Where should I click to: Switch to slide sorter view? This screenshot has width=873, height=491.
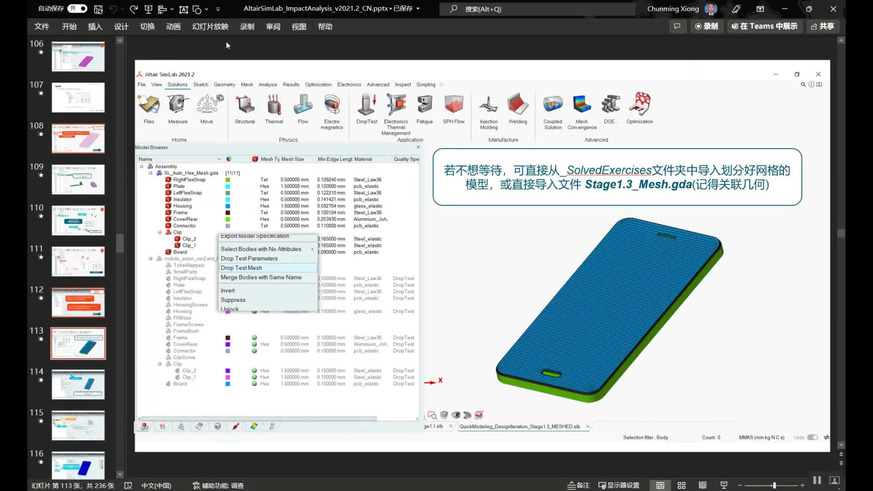[681, 486]
